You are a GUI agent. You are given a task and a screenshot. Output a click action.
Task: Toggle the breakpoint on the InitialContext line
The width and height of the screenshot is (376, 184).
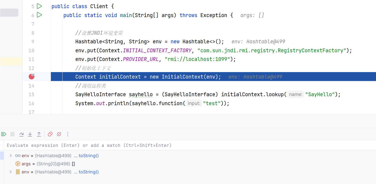point(32,77)
